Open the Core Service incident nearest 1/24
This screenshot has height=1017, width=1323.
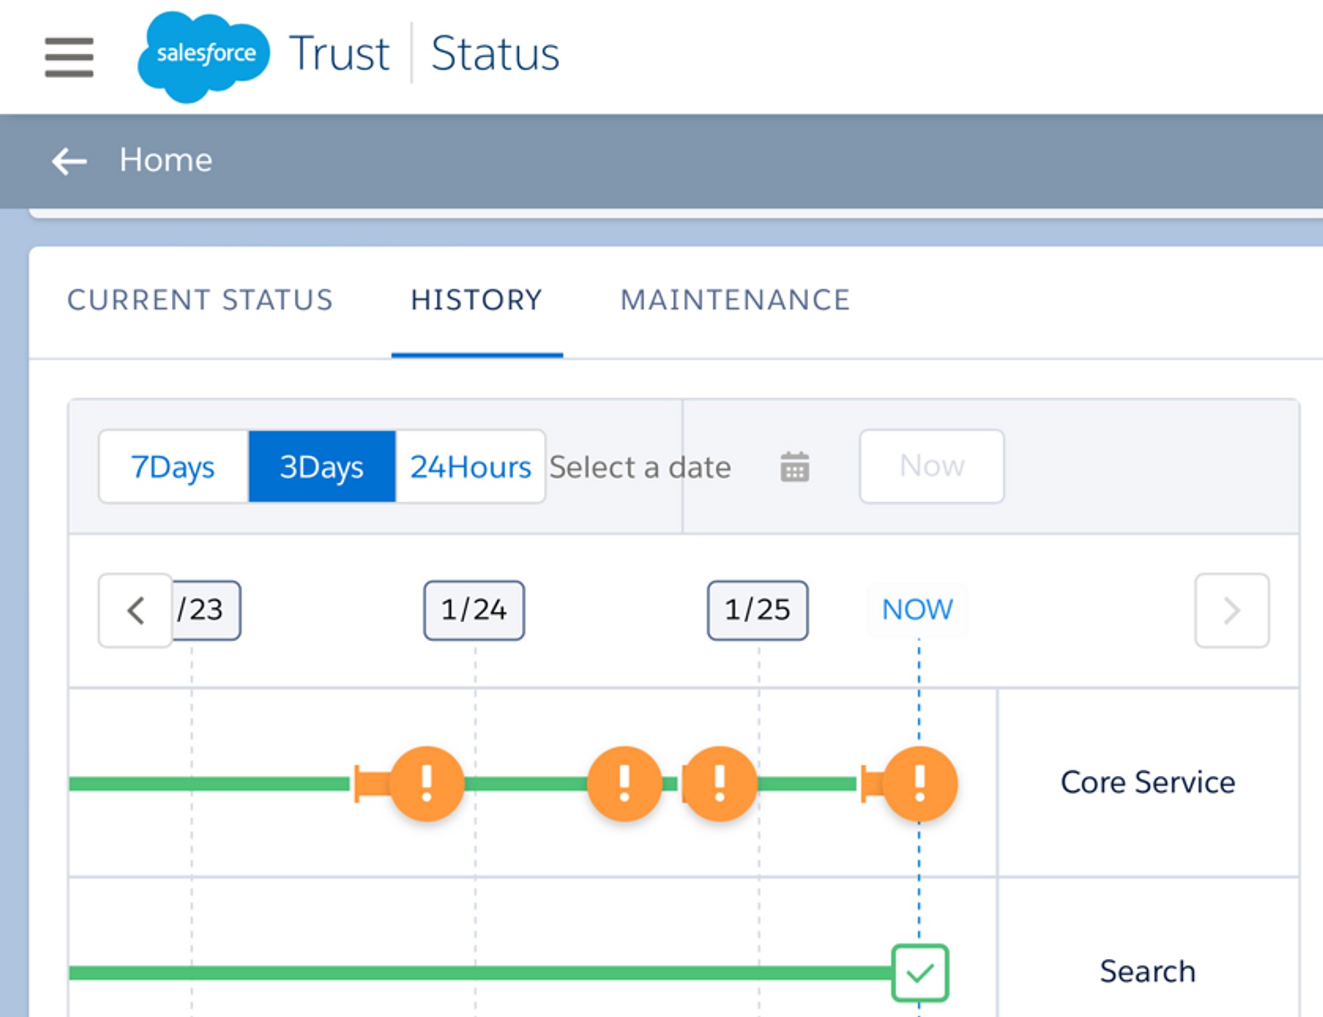(x=427, y=784)
